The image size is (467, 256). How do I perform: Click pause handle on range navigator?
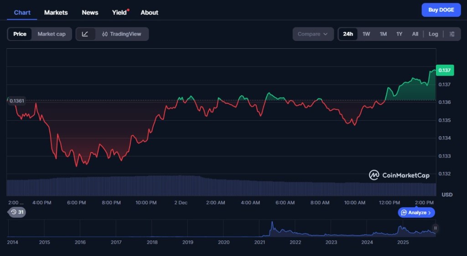(x=435, y=228)
